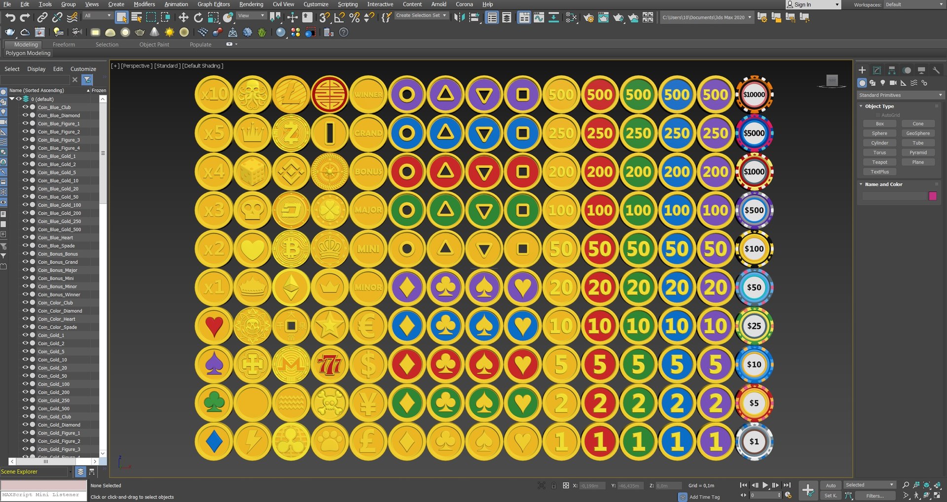This screenshot has width=947, height=502.
Task: Open the Workspaces Default dropdown
Action: pyautogui.click(x=914, y=4)
